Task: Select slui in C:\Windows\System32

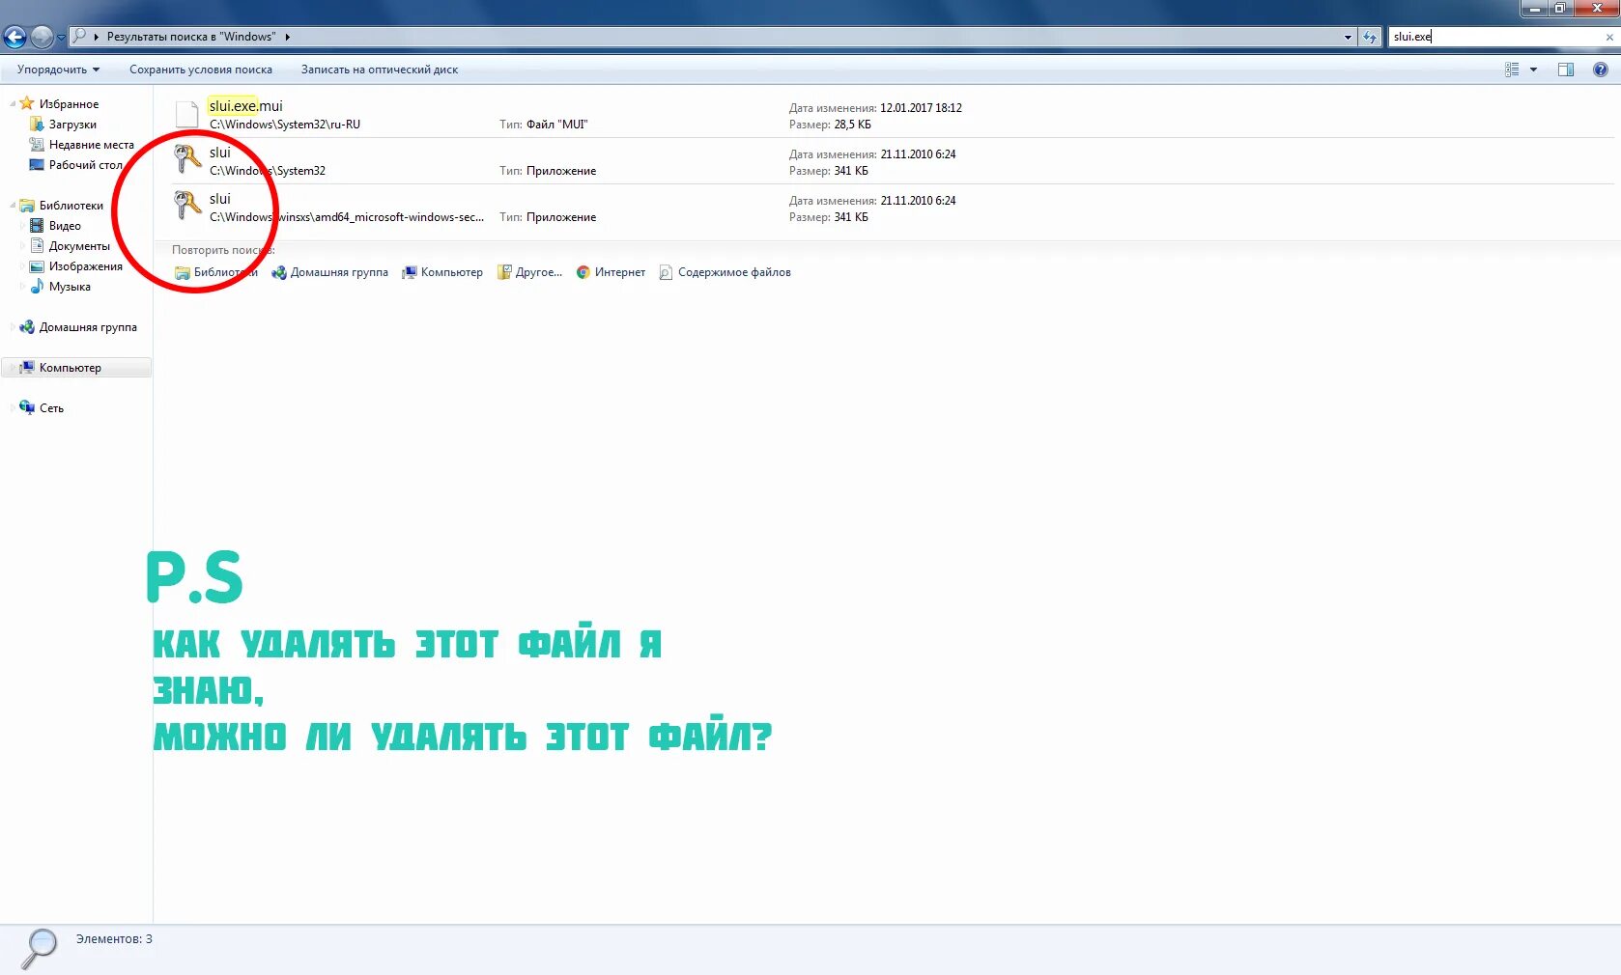Action: [x=893, y=161]
